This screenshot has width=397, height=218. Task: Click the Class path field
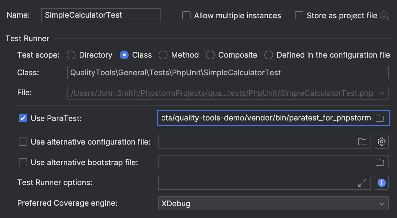click(x=227, y=72)
